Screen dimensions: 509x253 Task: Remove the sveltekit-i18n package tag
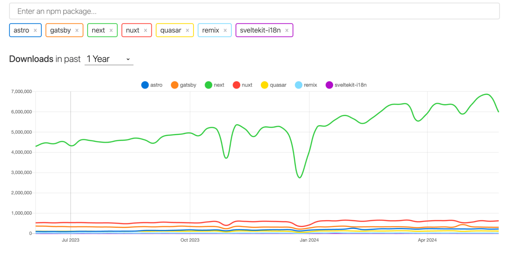click(287, 30)
